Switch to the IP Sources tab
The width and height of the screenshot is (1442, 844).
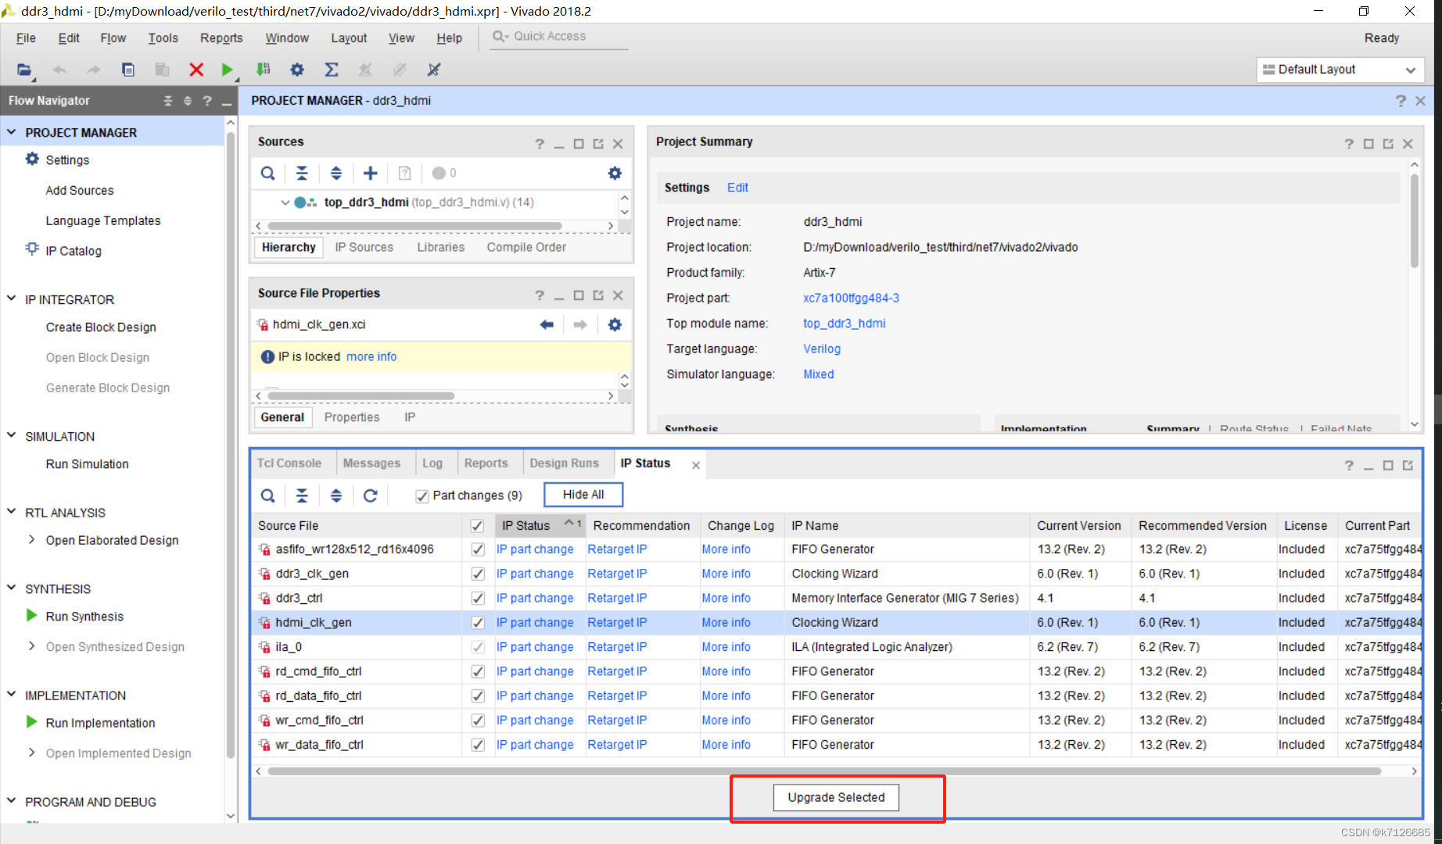364,247
